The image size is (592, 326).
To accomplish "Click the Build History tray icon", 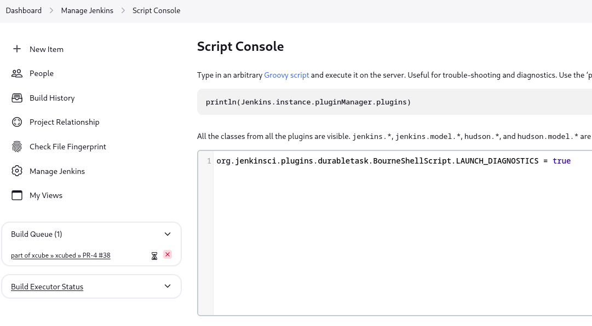I will pyautogui.click(x=16, y=98).
